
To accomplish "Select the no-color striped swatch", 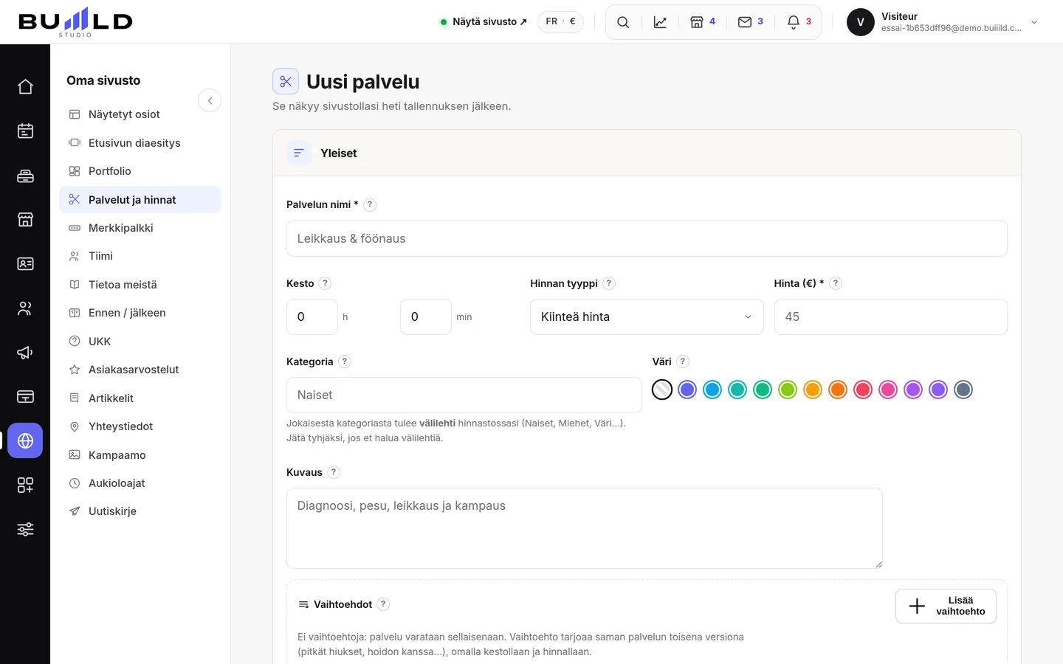I will tap(662, 390).
